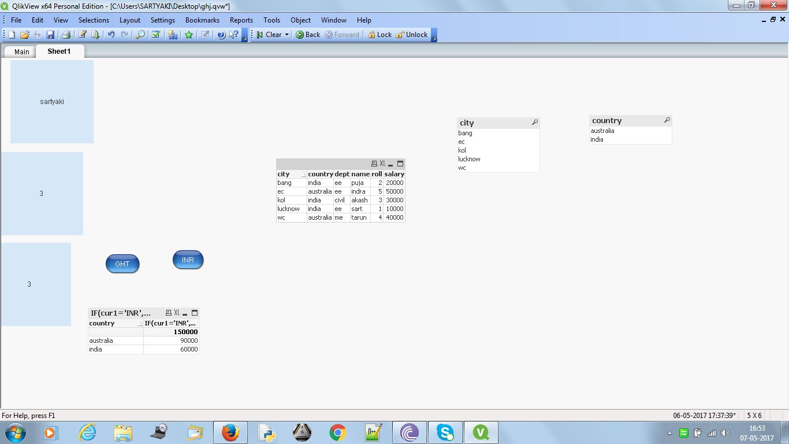Click the 150000 total in the chart
This screenshot has height=444, width=789.
coord(172,332)
